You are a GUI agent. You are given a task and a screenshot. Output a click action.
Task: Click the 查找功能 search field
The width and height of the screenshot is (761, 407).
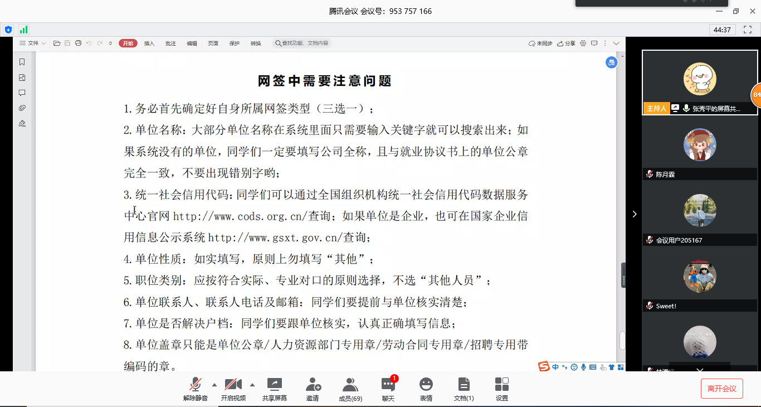[x=301, y=43]
